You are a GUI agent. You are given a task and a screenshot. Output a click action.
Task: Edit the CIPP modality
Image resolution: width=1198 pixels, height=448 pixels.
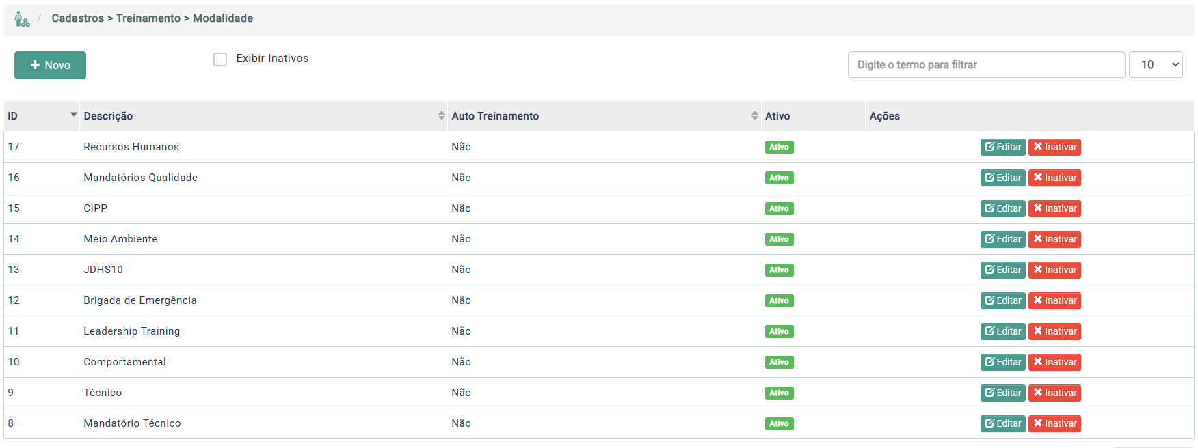click(1002, 208)
